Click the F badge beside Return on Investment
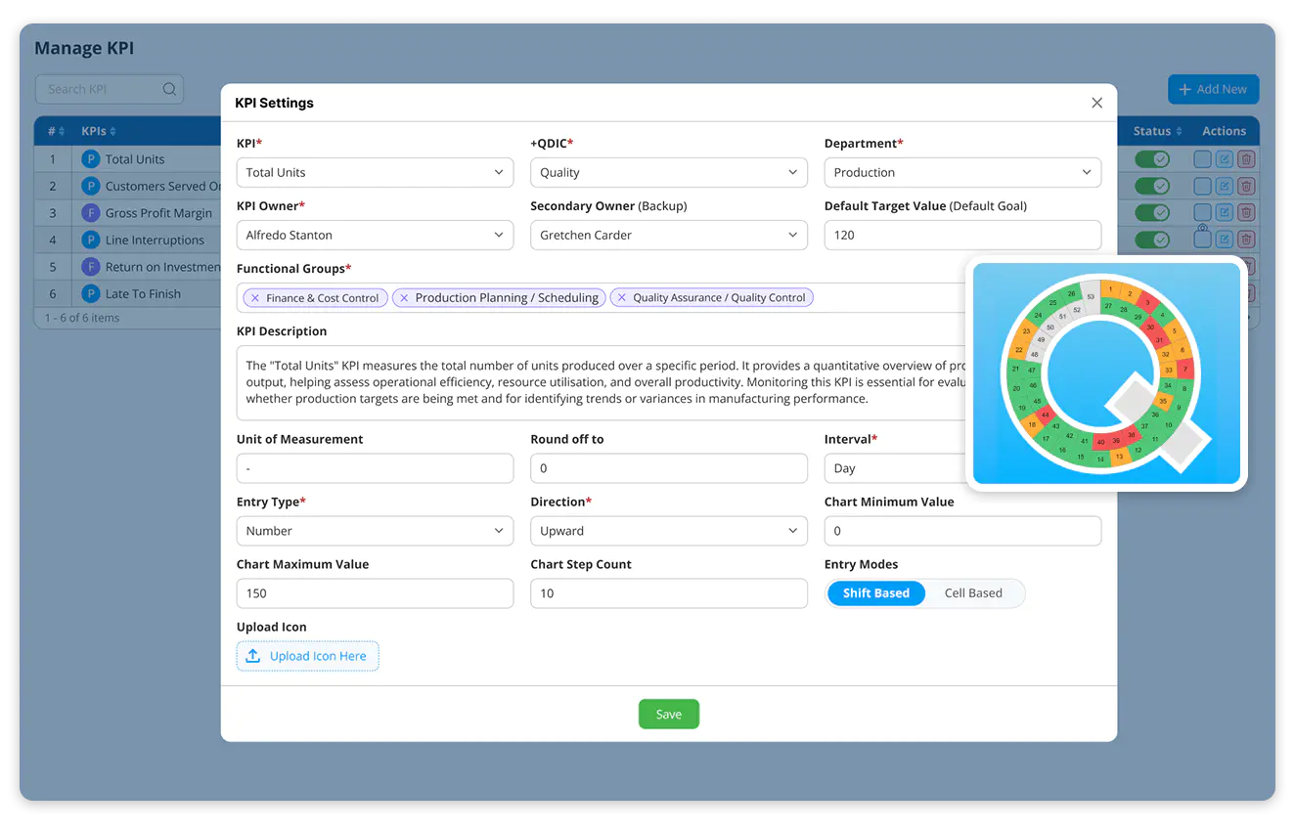Viewport: 1295px width, 831px height. point(91,267)
